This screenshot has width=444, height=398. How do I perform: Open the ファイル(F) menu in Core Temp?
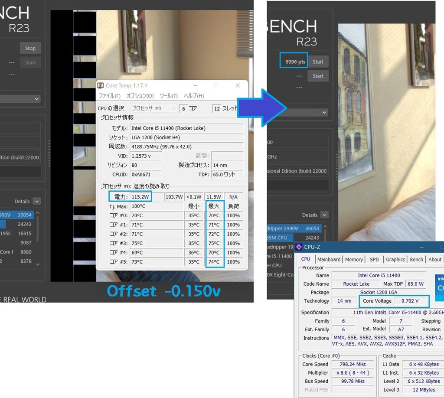(110, 96)
